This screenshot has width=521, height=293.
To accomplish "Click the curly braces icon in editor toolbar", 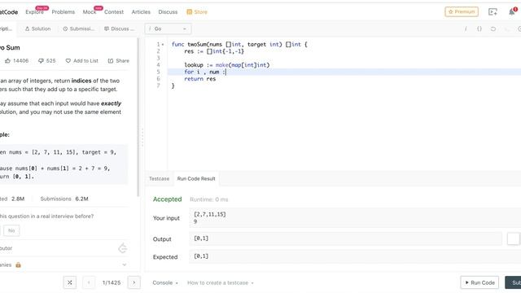I will pos(479,29).
